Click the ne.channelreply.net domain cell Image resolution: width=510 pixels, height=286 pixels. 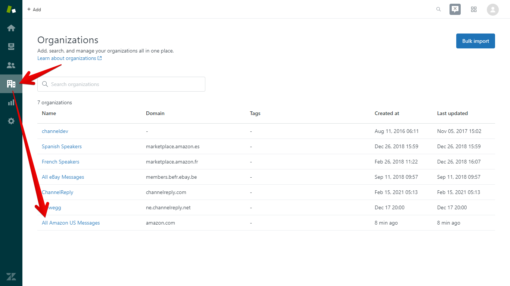pyautogui.click(x=168, y=207)
